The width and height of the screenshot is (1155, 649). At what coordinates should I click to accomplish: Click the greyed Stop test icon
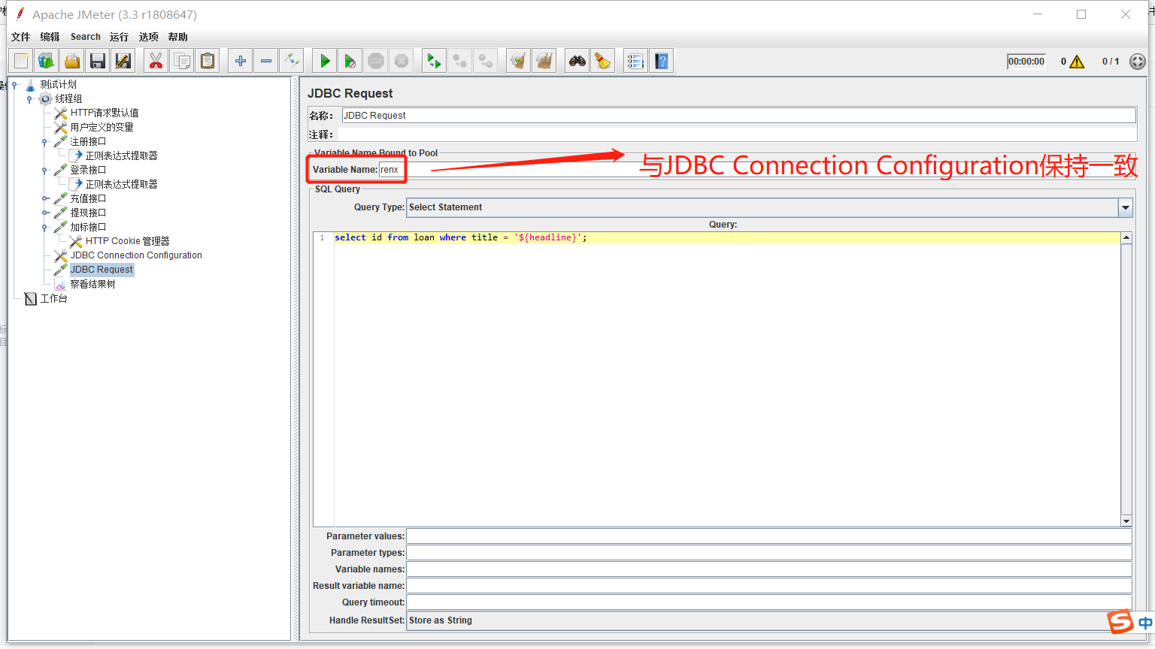click(376, 61)
